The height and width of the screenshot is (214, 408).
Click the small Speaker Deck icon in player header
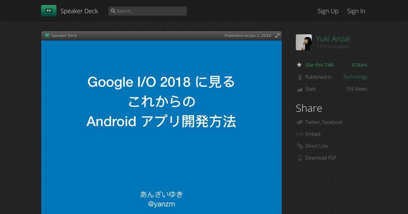[47, 36]
